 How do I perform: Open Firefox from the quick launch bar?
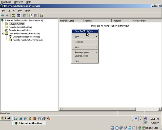tap(35, 118)
